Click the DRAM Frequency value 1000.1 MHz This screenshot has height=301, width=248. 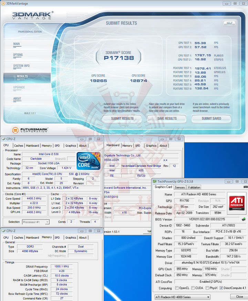pyautogui.click(x=62, y=266)
